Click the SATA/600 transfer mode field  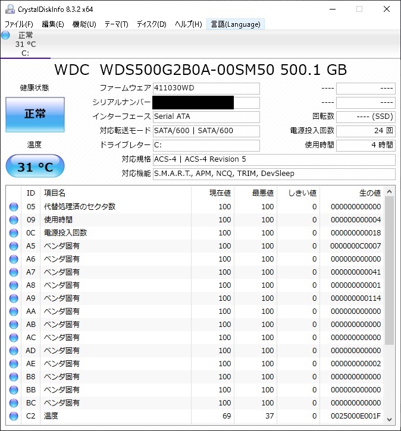point(206,131)
